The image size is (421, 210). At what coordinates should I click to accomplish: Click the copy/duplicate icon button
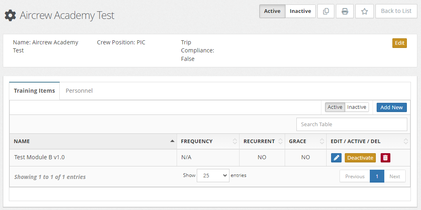click(326, 11)
